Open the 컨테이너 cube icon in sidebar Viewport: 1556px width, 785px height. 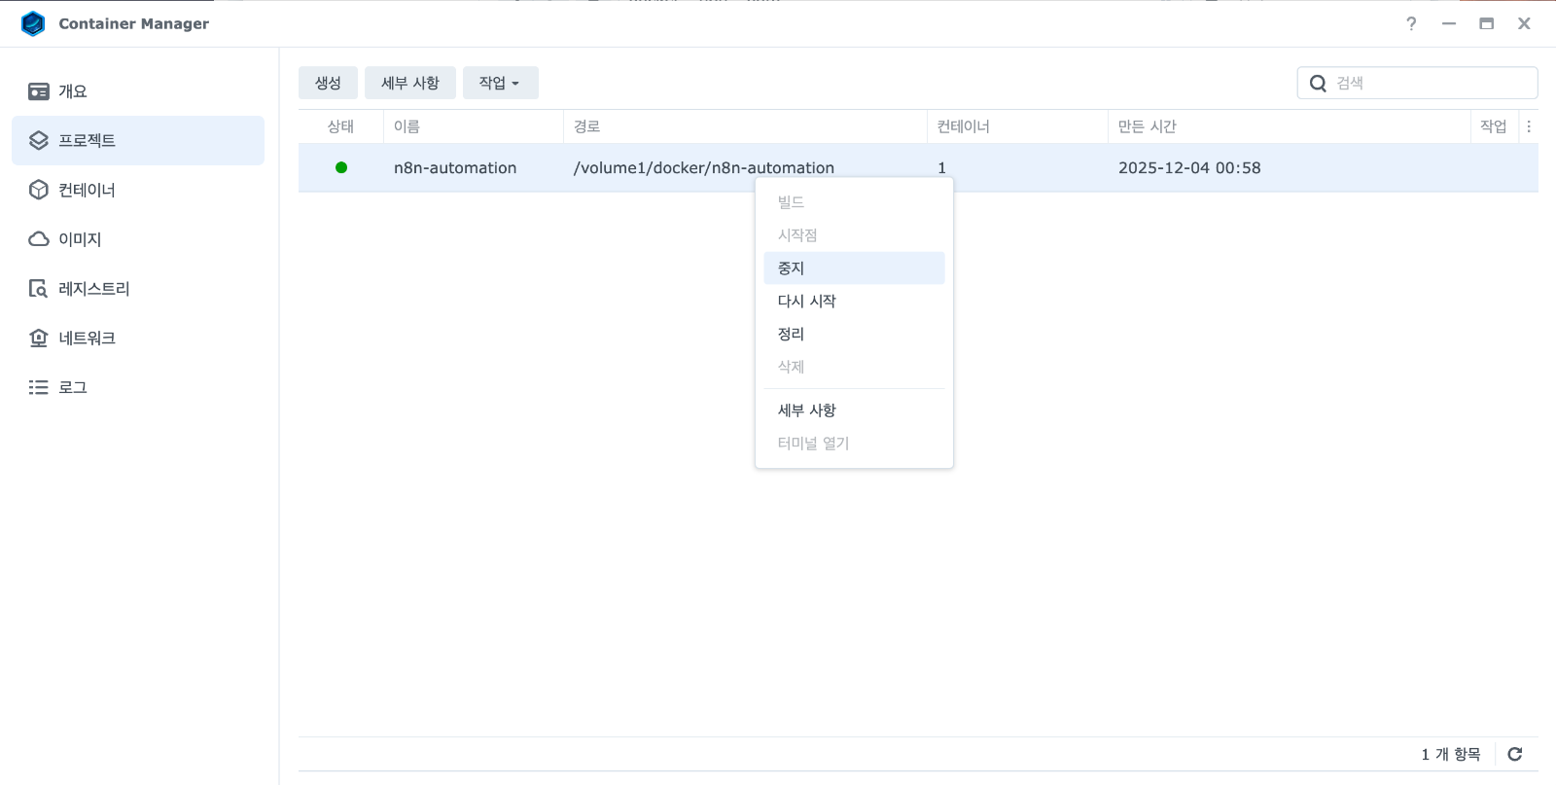(x=39, y=190)
